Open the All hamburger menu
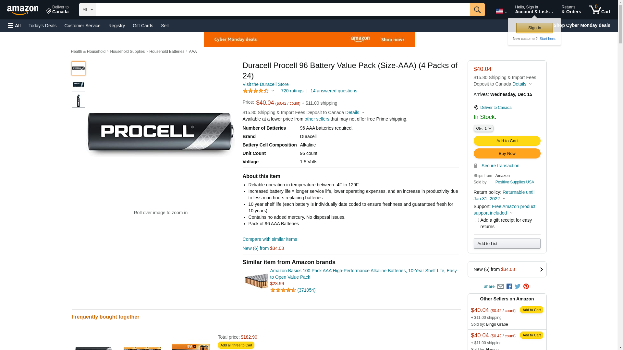The image size is (623, 350). point(14,26)
